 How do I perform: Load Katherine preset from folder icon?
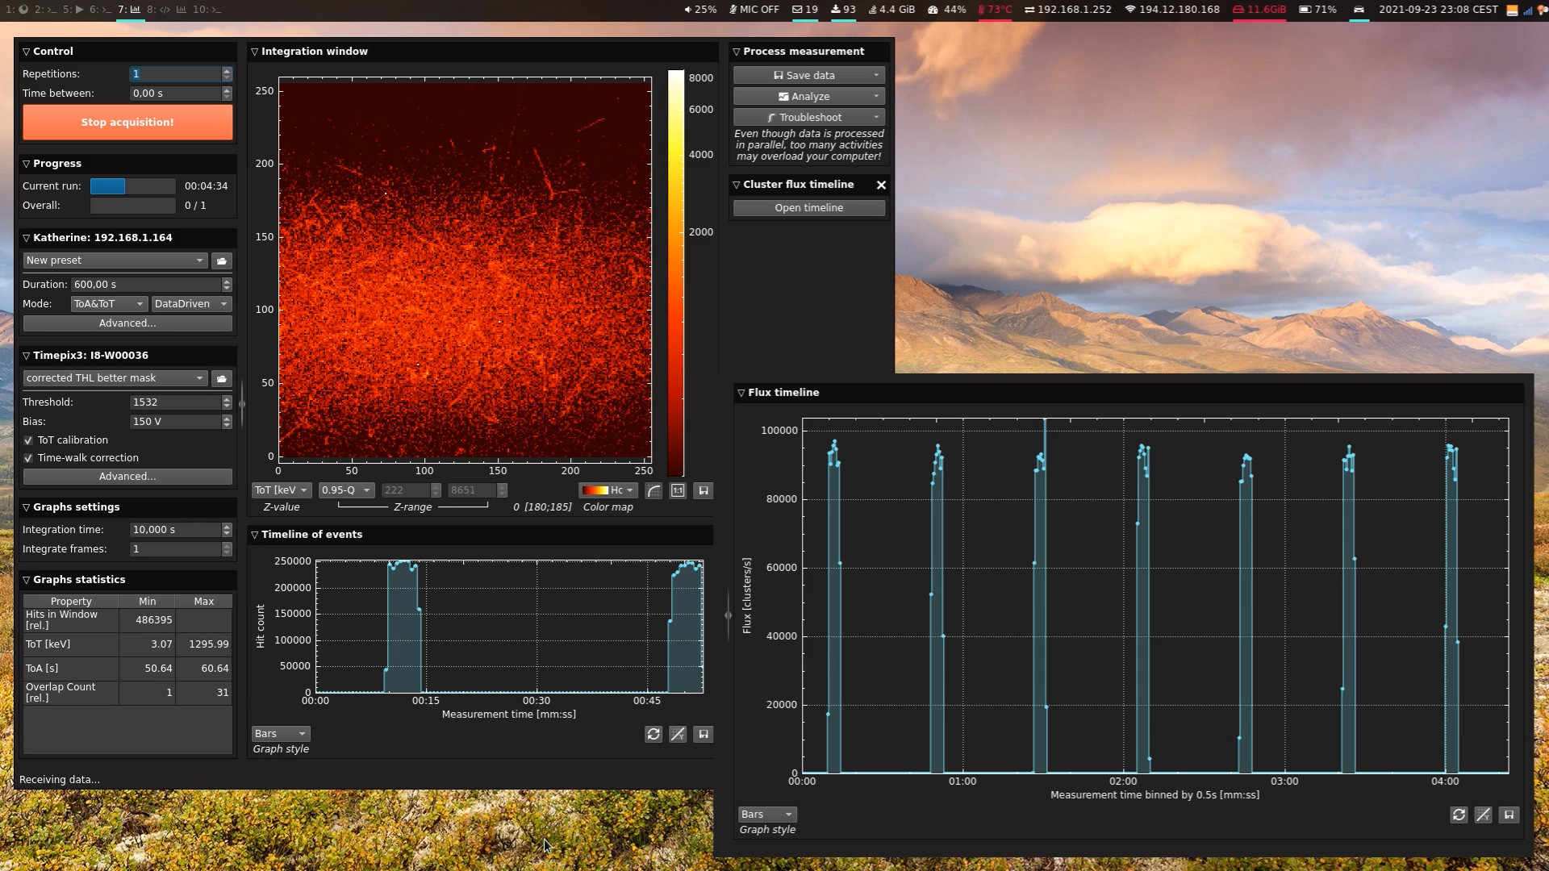click(x=222, y=260)
